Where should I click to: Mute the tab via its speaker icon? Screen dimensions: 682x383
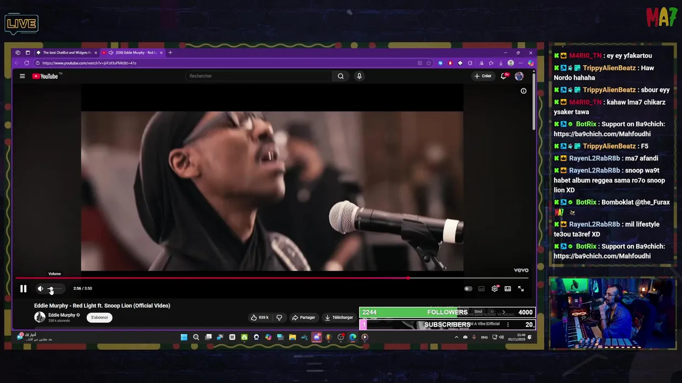click(x=111, y=53)
